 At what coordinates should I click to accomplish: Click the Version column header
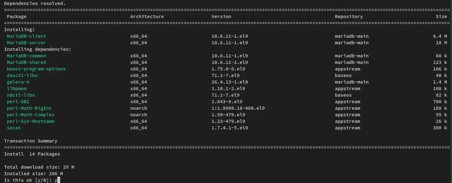tap(221, 17)
